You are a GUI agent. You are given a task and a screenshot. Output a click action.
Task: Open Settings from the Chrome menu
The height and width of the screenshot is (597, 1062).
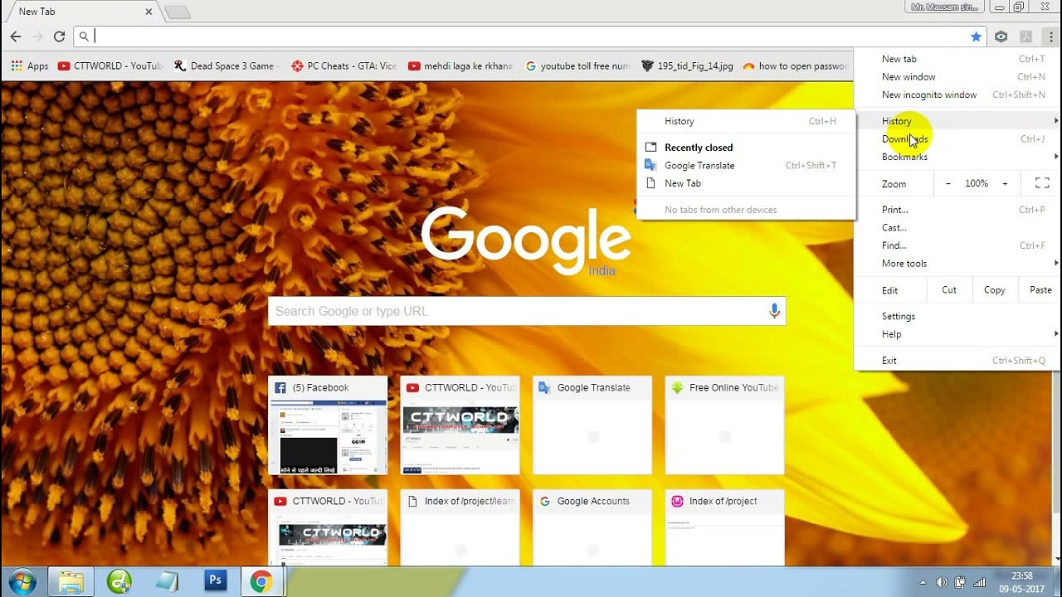click(x=957, y=317)
